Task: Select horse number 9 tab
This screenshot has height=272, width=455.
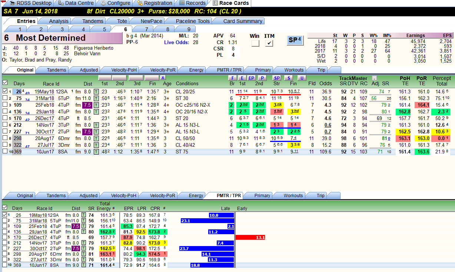Action: click(x=189, y=29)
